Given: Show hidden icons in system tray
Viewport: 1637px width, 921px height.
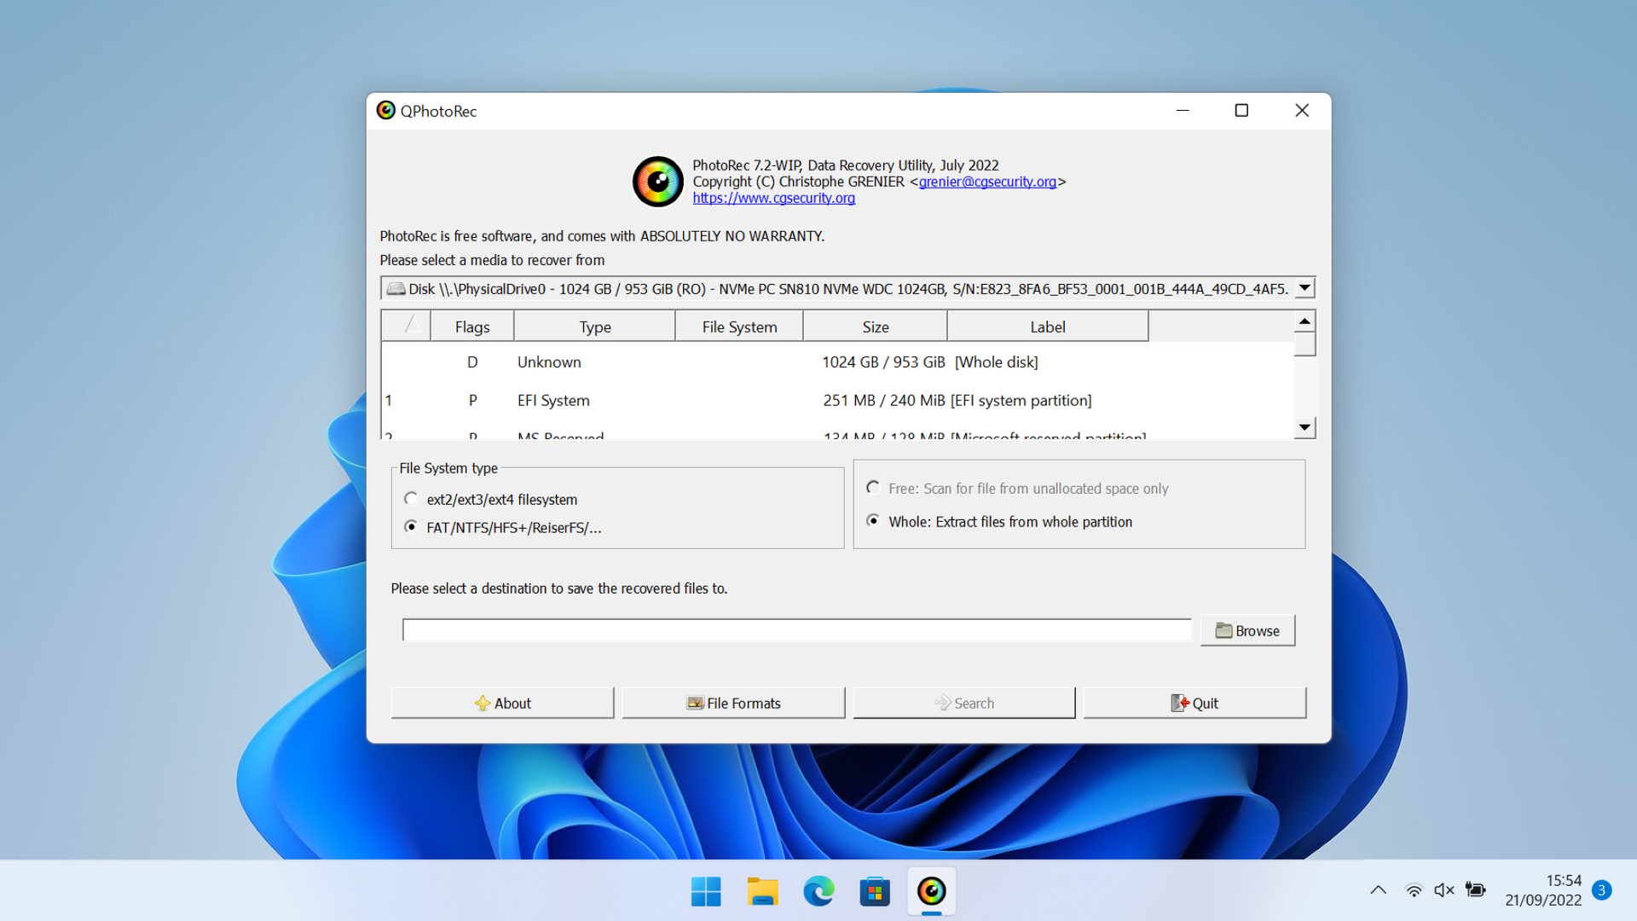Looking at the screenshot, I should 1378,890.
